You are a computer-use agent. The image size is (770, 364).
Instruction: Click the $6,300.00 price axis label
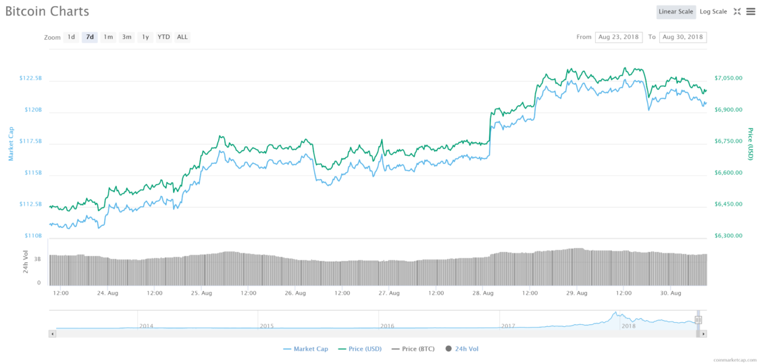[729, 236]
